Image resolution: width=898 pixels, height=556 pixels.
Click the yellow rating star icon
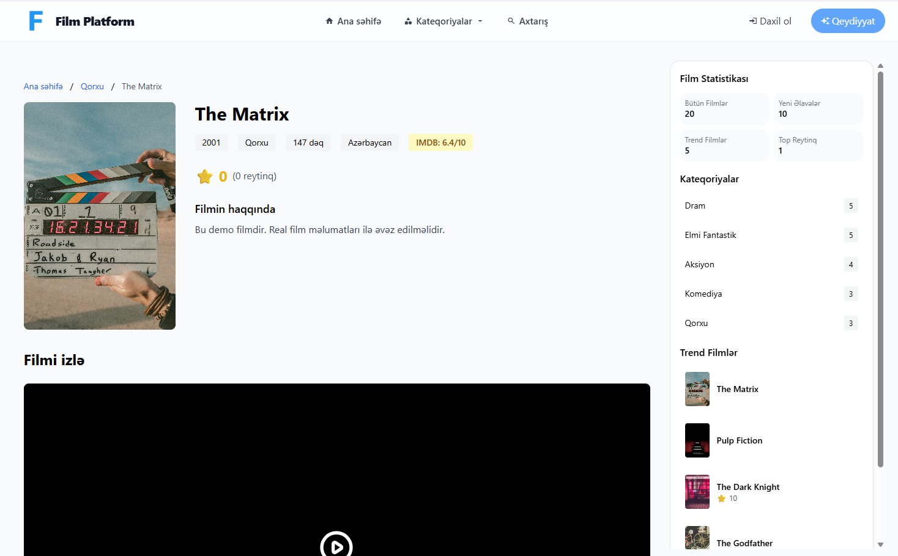[x=204, y=177]
